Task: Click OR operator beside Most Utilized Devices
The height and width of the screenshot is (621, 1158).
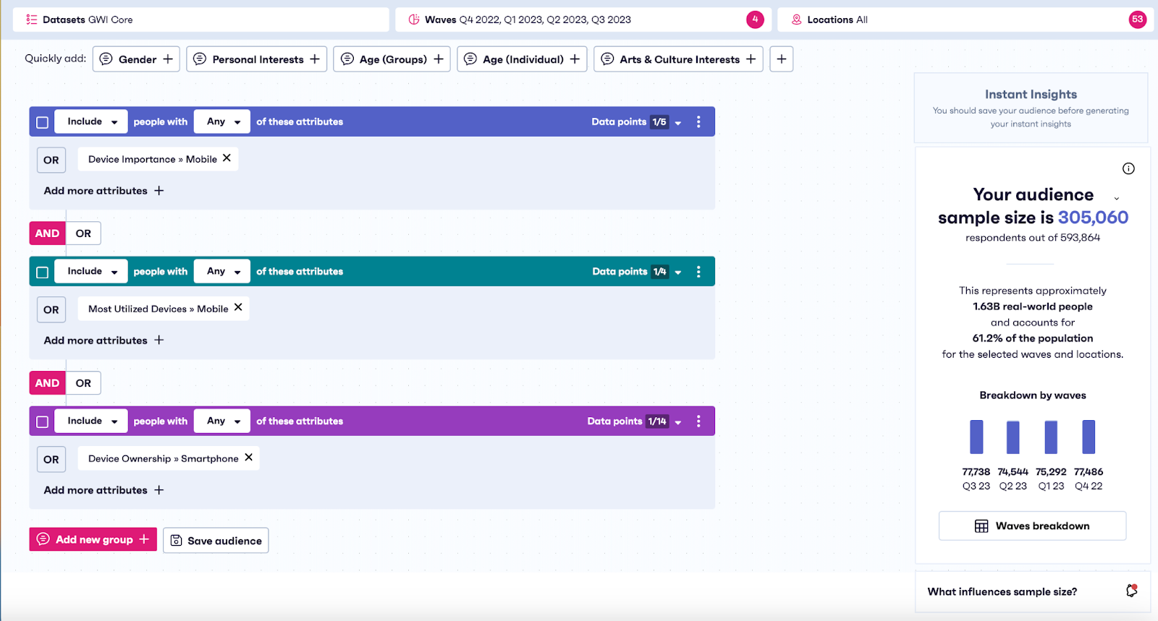Action: (51, 309)
